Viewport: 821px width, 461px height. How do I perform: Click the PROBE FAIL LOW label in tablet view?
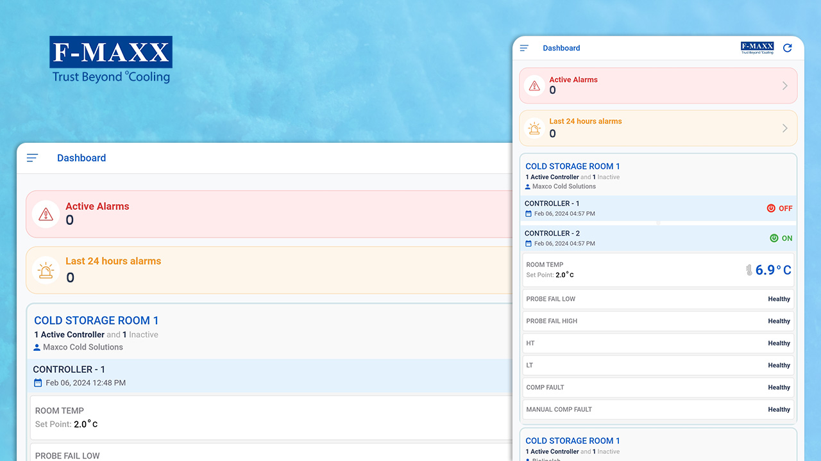click(67, 456)
